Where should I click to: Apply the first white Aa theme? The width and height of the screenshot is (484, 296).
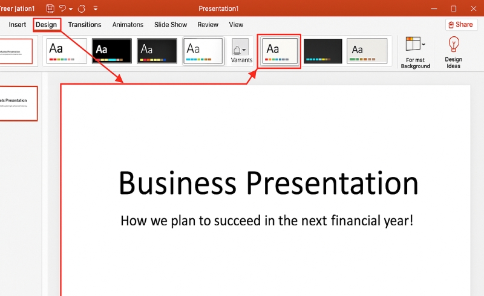67,51
